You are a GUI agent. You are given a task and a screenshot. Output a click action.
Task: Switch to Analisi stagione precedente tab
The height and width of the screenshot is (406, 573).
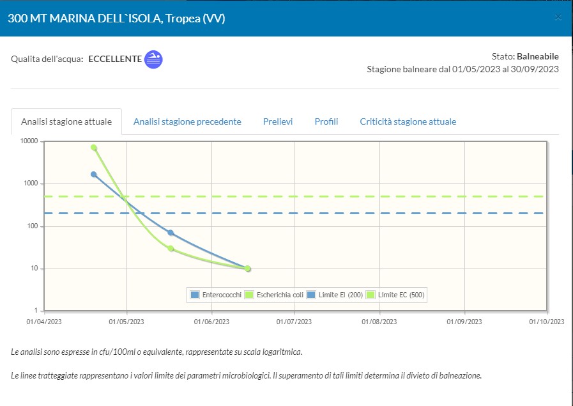187,121
